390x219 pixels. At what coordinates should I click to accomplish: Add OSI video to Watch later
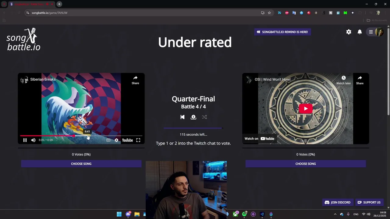pos(343,80)
